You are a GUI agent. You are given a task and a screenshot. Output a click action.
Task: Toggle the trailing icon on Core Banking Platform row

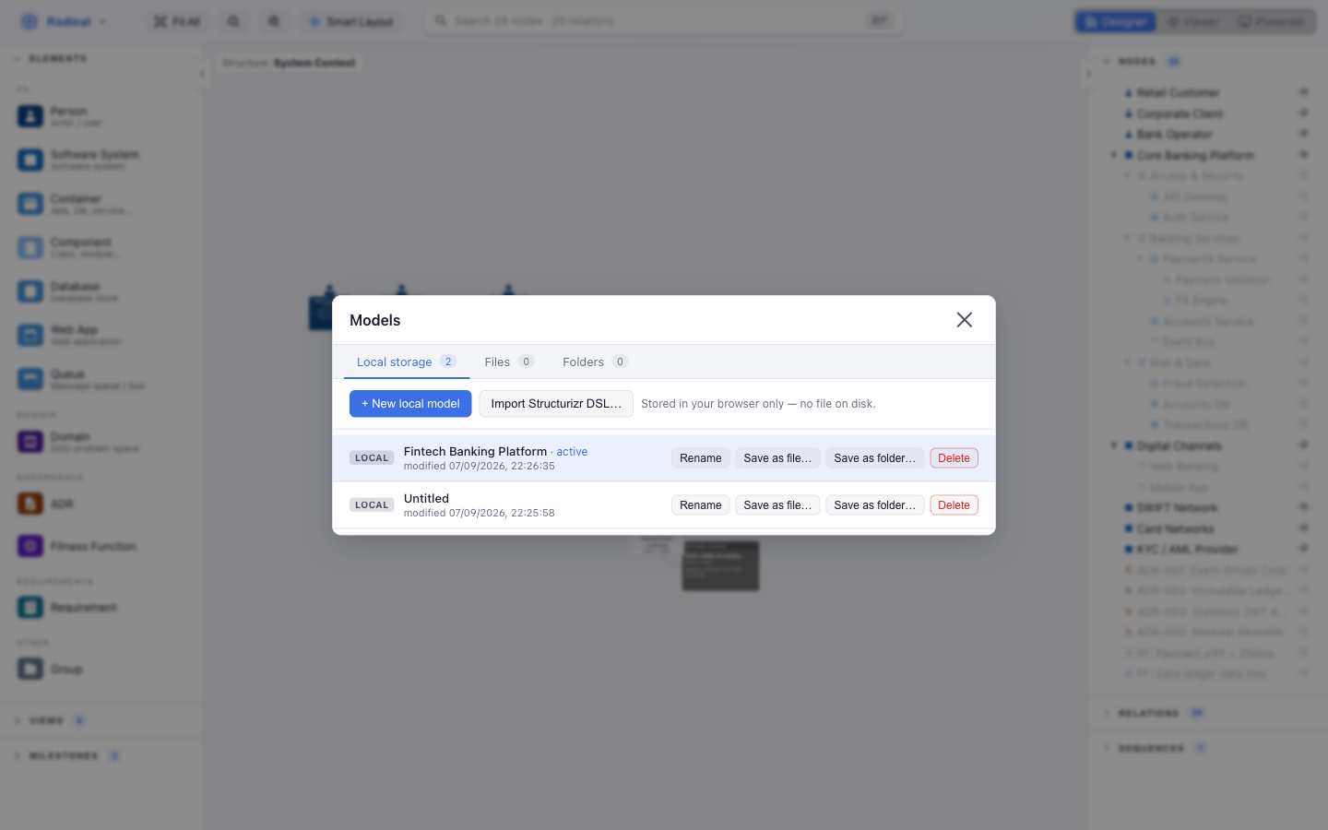point(1304,155)
